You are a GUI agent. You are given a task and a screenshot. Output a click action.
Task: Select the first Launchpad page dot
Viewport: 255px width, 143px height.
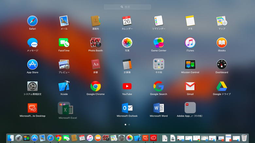(x=126, y=125)
